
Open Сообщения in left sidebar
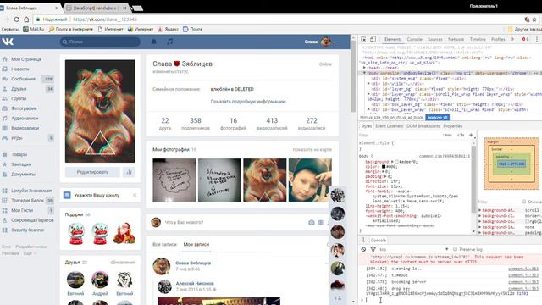pos(23,79)
